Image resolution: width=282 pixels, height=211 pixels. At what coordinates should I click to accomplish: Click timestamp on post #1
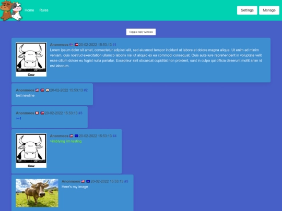[x=96, y=45]
